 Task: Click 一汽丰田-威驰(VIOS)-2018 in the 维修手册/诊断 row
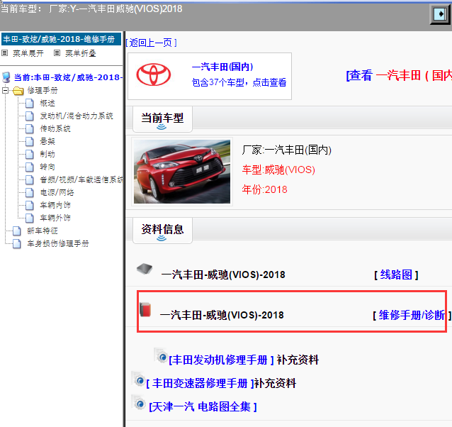222,315
